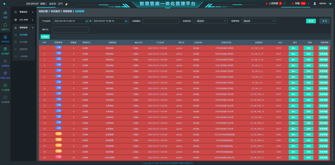Click the 安庆市 city label in top bar
The image size is (335, 165).
pos(53,4)
